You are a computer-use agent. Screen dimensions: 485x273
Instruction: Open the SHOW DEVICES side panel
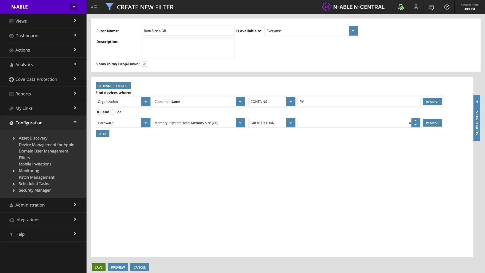coord(477,118)
